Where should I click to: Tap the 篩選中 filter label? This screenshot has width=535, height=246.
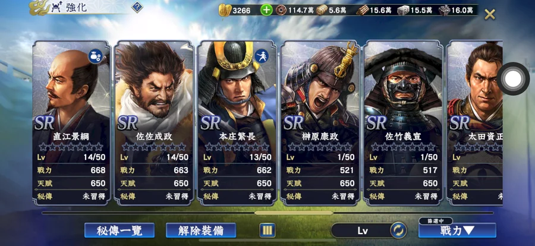coord(436,221)
